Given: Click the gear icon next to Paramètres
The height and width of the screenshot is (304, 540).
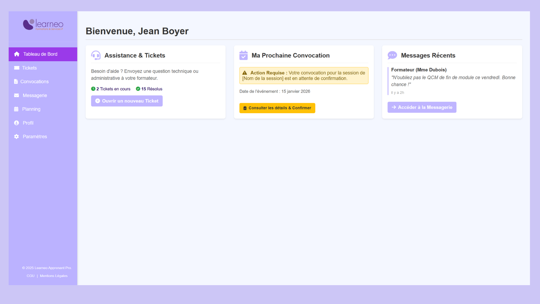Looking at the screenshot, I should [17, 137].
